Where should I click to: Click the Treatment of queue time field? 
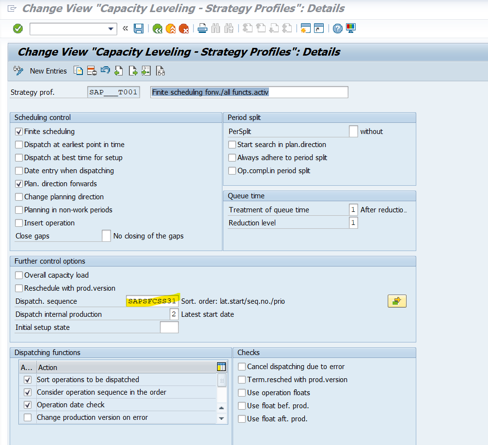pyautogui.click(x=353, y=209)
